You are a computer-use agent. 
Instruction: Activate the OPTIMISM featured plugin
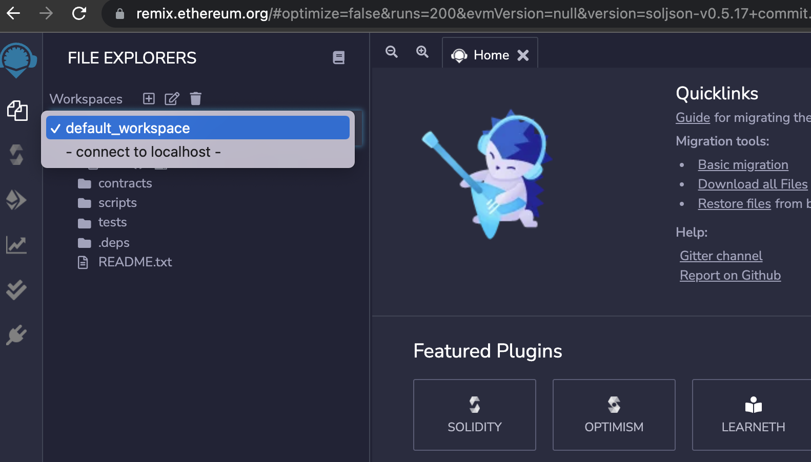[614, 415]
